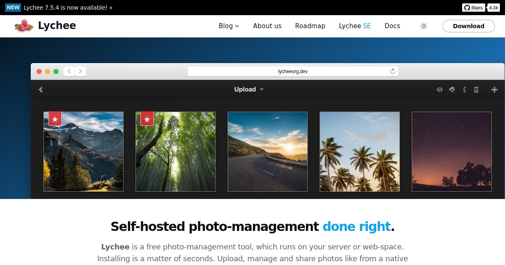Click the reload icon in address bar
The height and width of the screenshot is (265, 505).
(x=393, y=72)
